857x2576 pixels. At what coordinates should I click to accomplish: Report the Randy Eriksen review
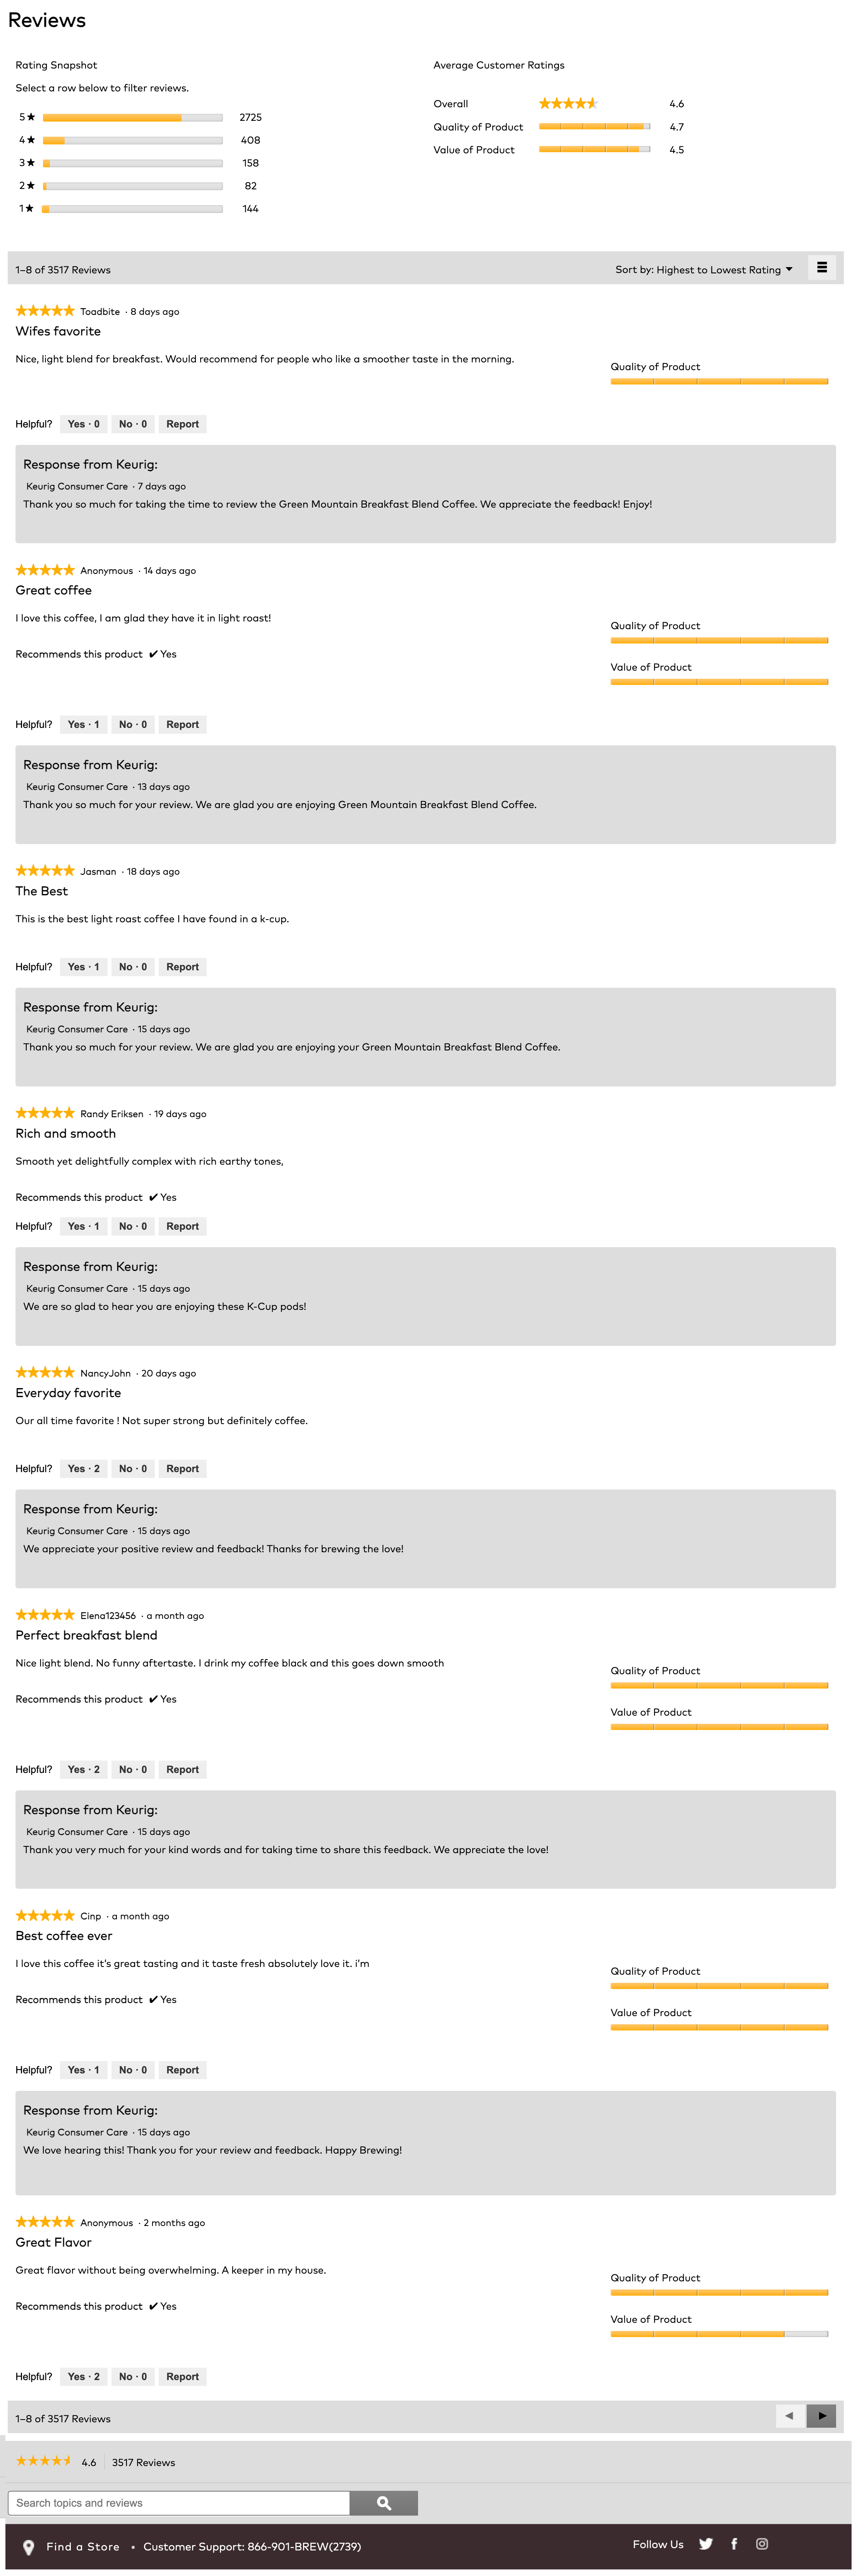(x=182, y=1227)
